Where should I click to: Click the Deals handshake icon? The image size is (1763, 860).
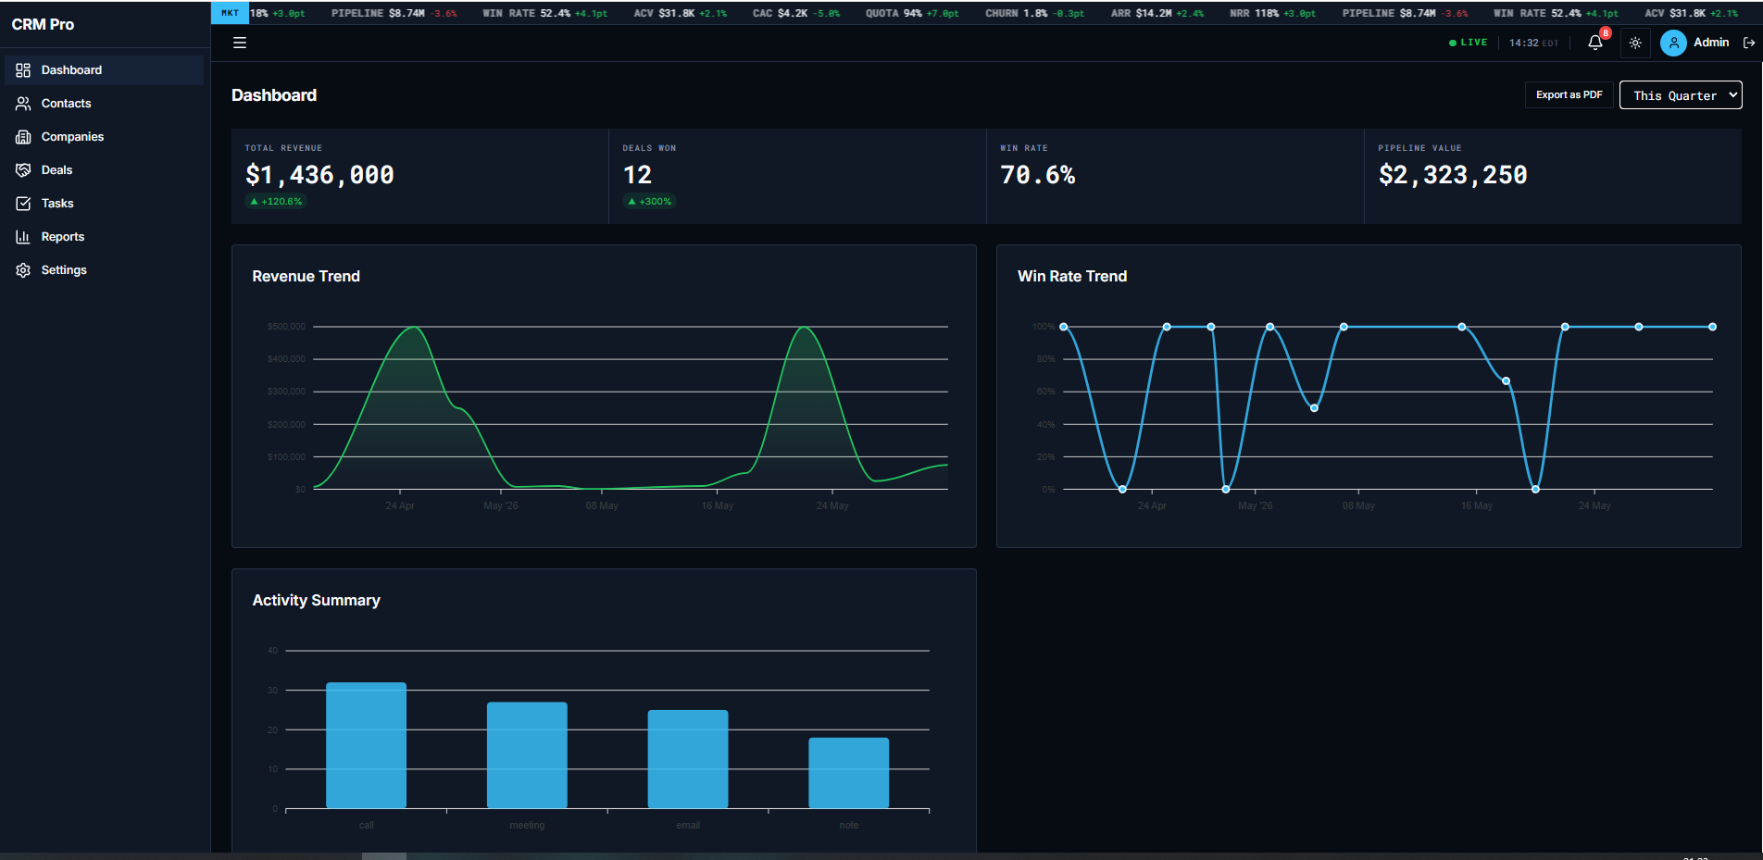(x=23, y=170)
